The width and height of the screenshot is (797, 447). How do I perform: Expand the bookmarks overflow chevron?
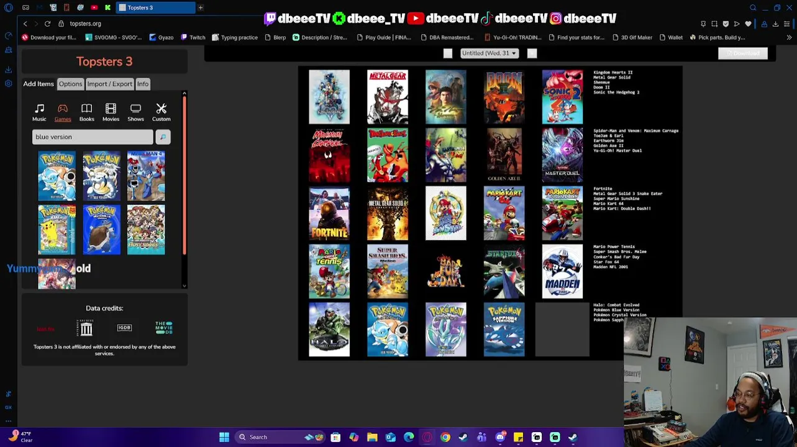(x=789, y=37)
